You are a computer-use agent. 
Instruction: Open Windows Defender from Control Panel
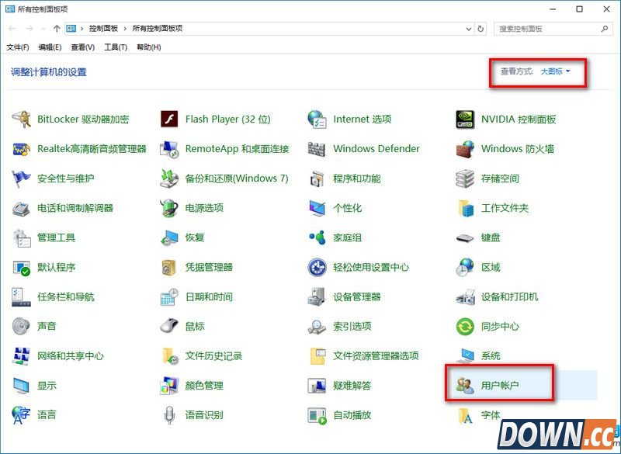(x=376, y=148)
